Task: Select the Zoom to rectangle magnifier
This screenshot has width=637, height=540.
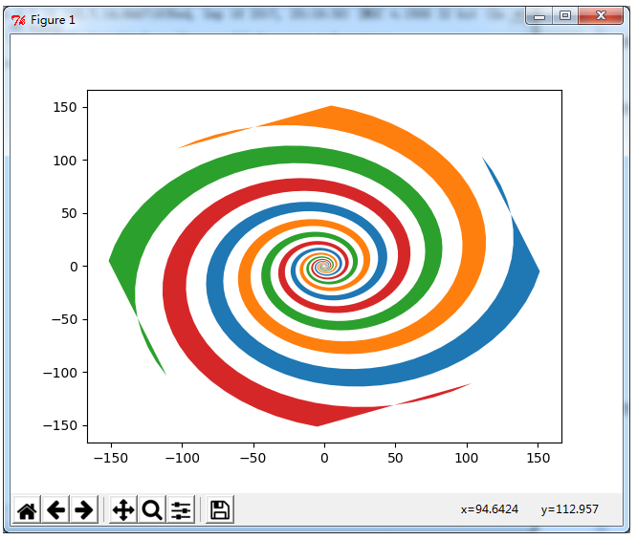Action: [x=152, y=510]
